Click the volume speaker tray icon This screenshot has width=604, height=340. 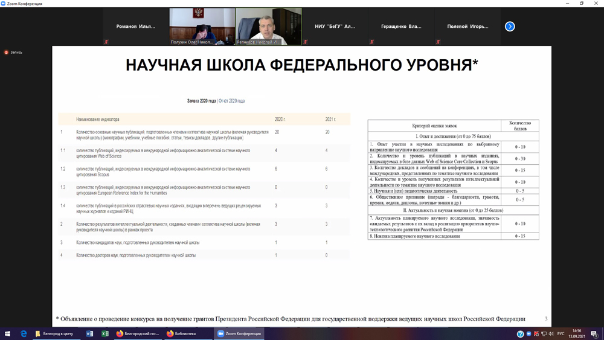[551, 333]
